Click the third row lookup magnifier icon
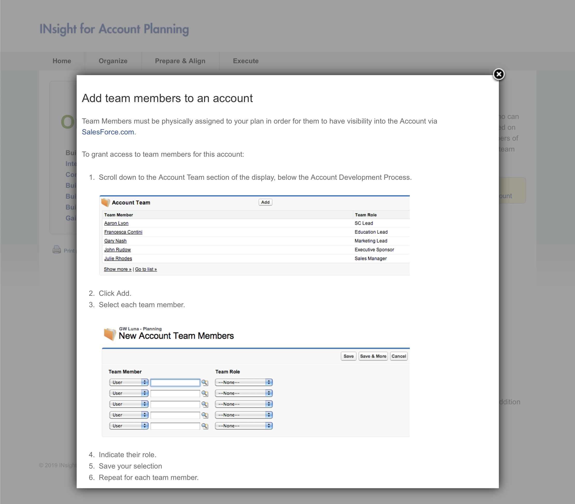This screenshot has width=575, height=504. click(205, 404)
